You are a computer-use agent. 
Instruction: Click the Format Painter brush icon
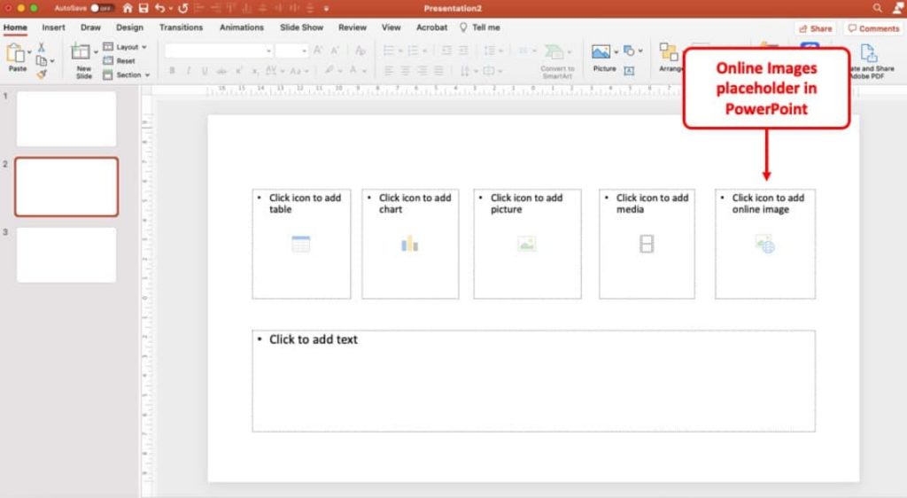(x=42, y=74)
